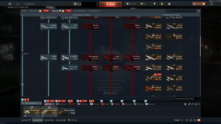Select the Германия nation tab
The height and width of the screenshot is (124, 221).
(61, 104)
